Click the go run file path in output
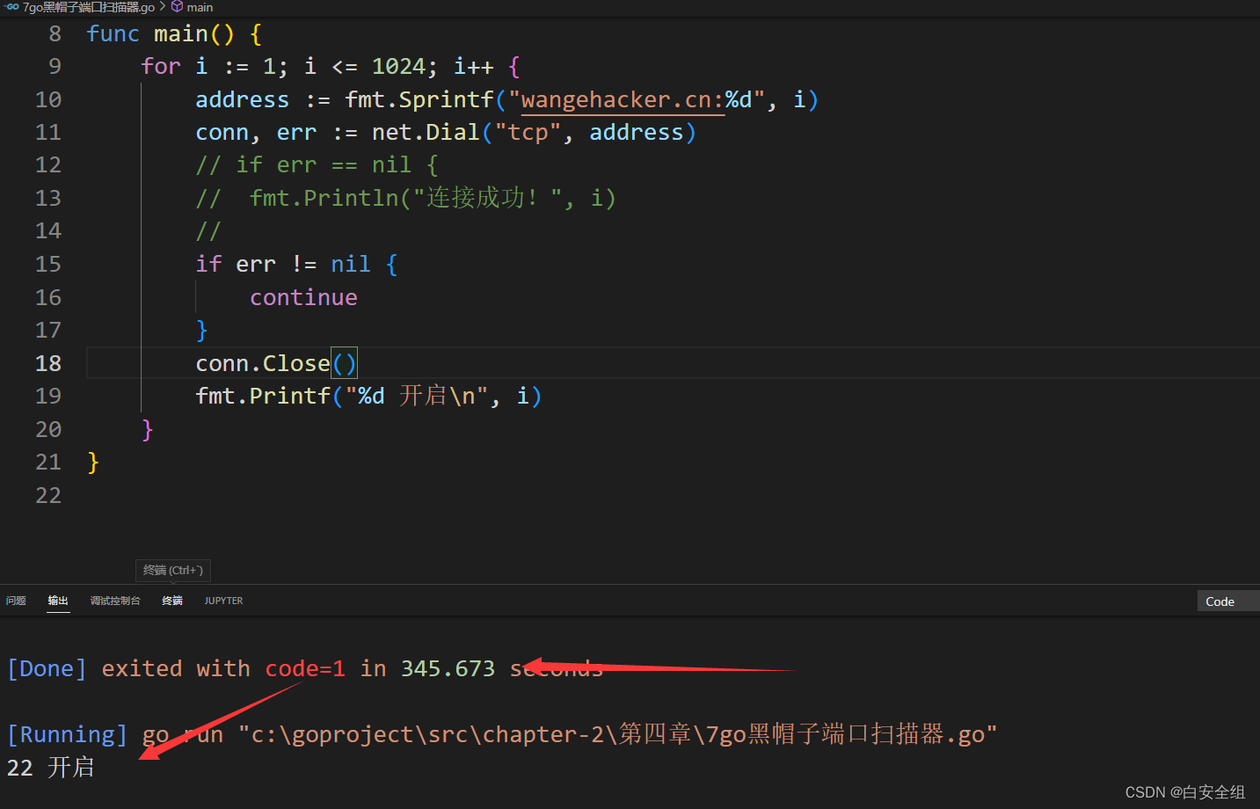Image resolution: width=1260 pixels, height=809 pixels. click(x=617, y=734)
